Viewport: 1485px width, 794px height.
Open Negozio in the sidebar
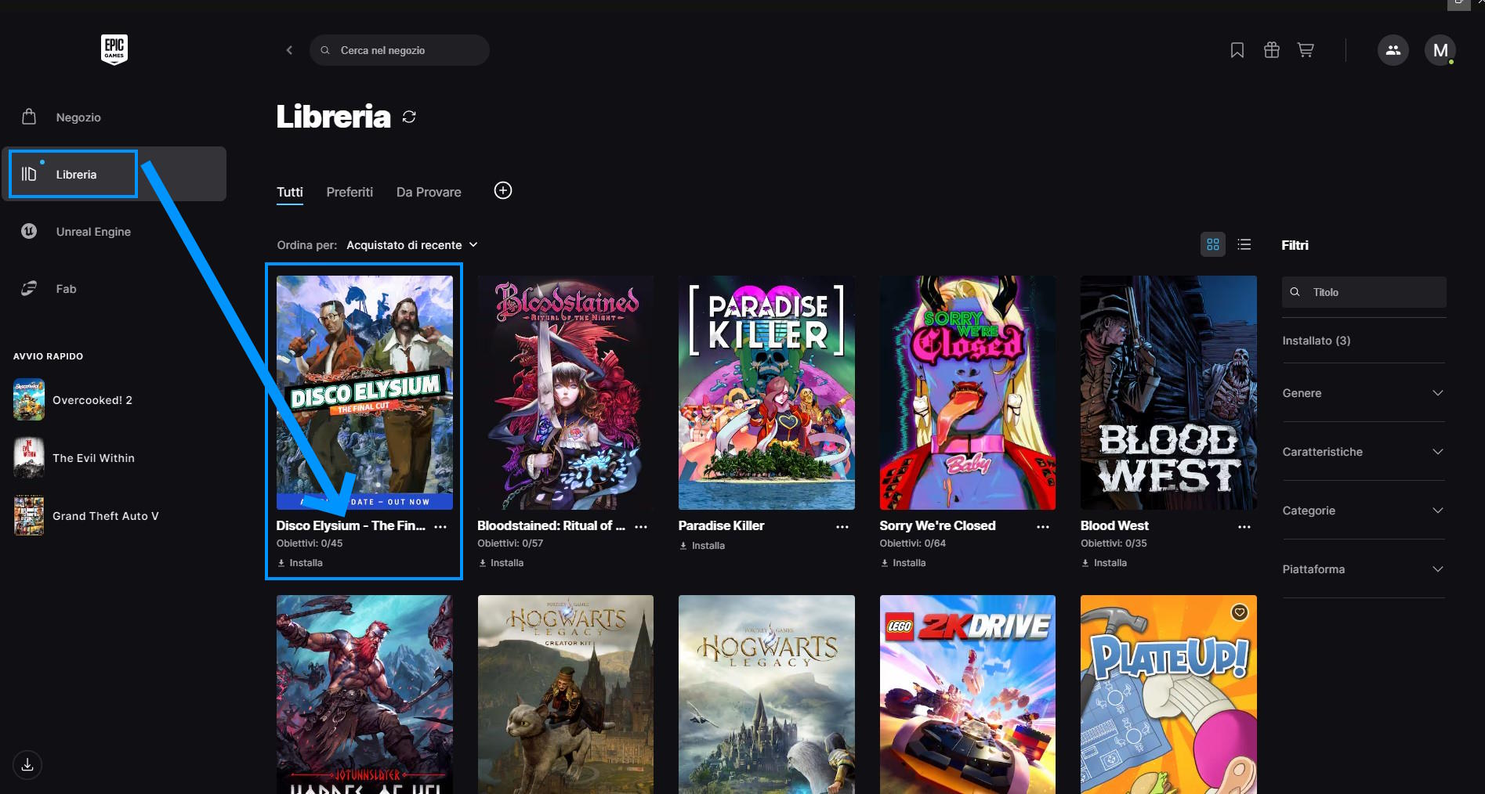pyautogui.click(x=78, y=117)
